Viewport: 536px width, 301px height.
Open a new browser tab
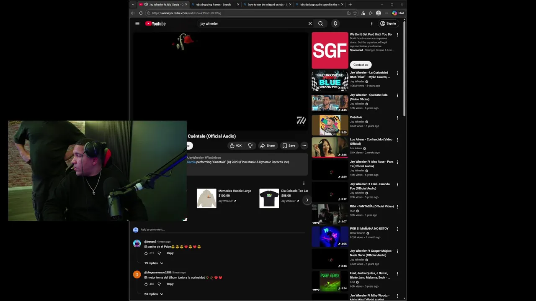click(350, 5)
